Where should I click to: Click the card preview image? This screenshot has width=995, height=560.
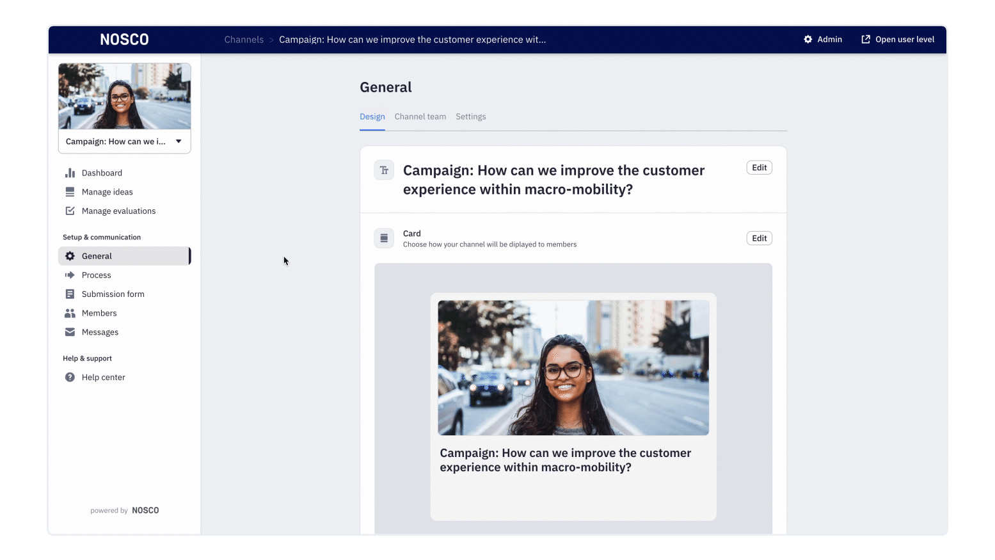pyautogui.click(x=573, y=367)
